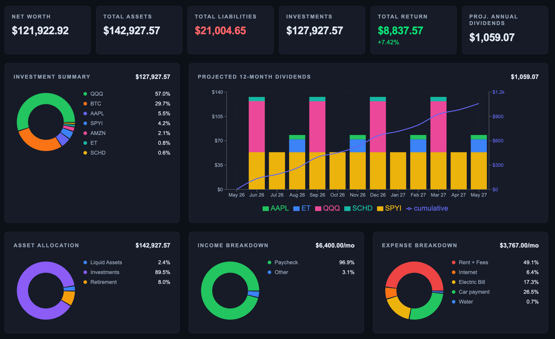Toggle QQQ series in dividends chart legend
This screenshot has width=555, height=339.
click(327, 208)
